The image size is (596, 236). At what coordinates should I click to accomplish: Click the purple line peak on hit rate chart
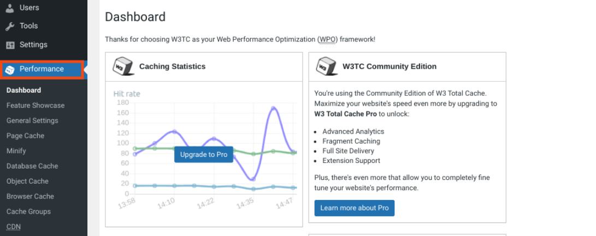tap(273, 108)
